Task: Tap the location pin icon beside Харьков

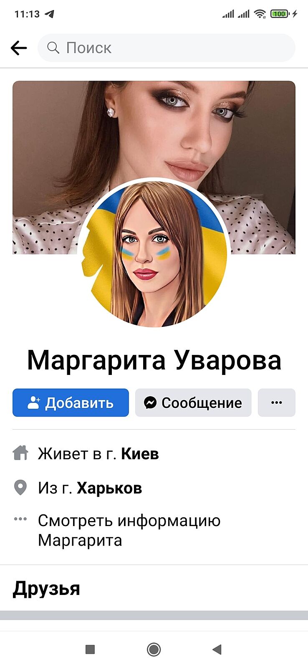Action: (x=20, y=487)
